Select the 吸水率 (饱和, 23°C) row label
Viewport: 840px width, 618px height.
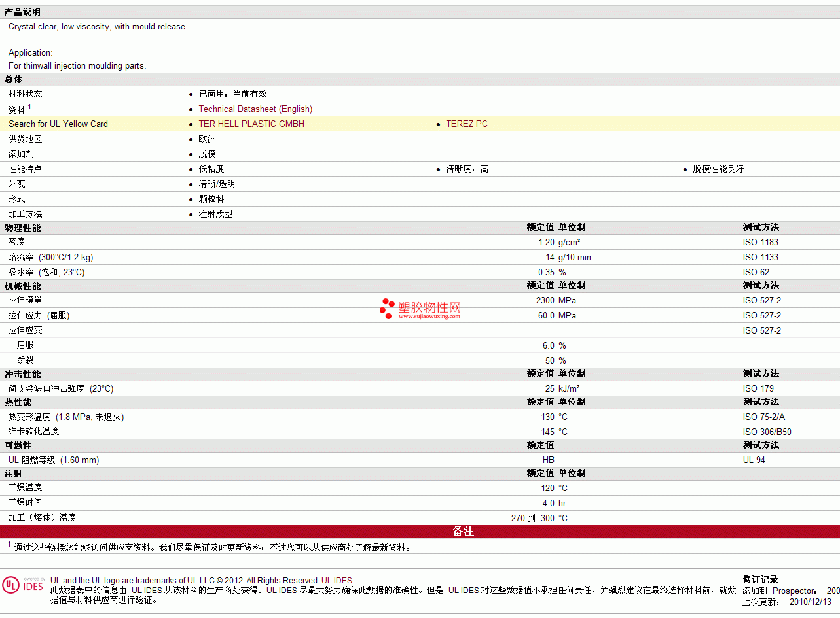pos(46,273)
